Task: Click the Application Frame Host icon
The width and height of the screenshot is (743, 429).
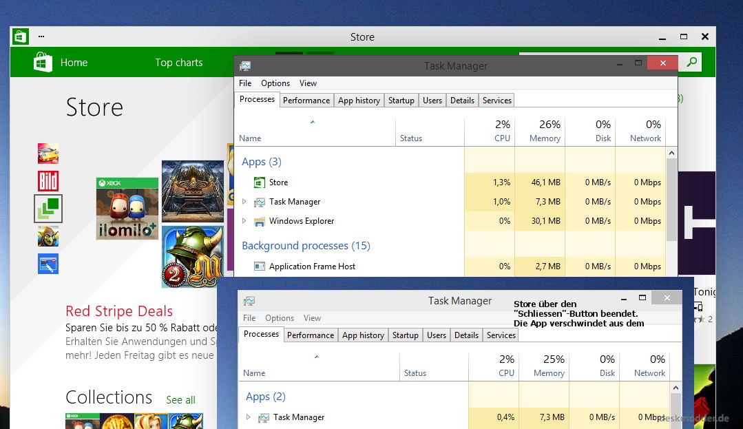Action: (259, 266)
